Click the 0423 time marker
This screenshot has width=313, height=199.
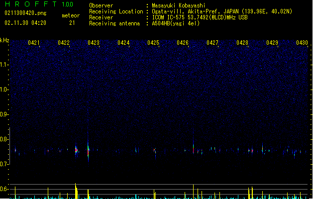[94, 43]
